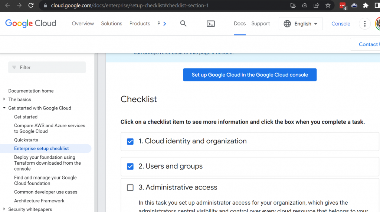The height and width of the screenshot is (212, 380).
Task: Open the three-dot more options menu
Action: tap(365, 23)
